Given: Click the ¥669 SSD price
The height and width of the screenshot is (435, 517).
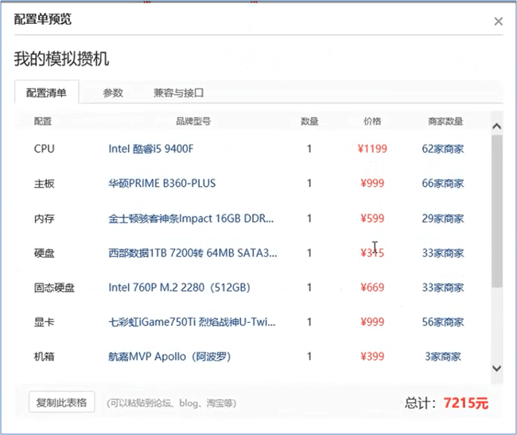Looking at the screenshot, I should click(372, 287).
